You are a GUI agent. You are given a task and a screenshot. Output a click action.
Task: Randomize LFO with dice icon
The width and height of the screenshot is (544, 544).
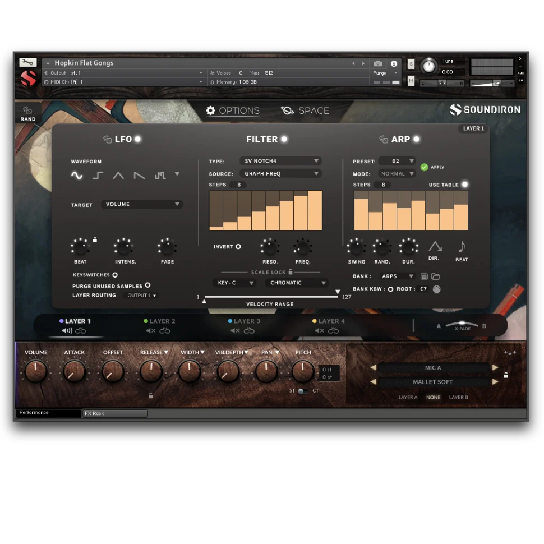click(x=107, y=139)
